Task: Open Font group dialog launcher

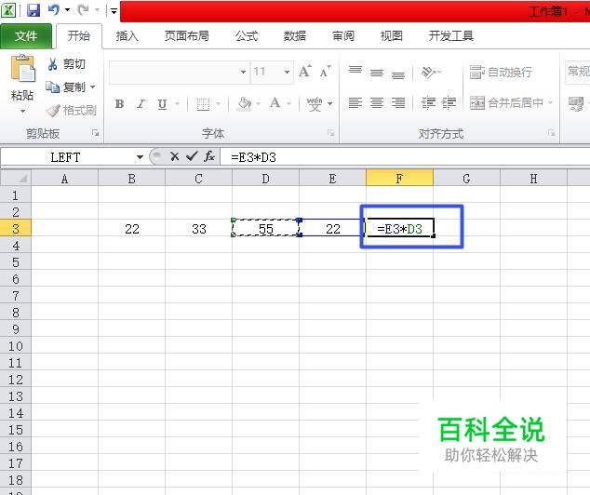Action: 330,133
